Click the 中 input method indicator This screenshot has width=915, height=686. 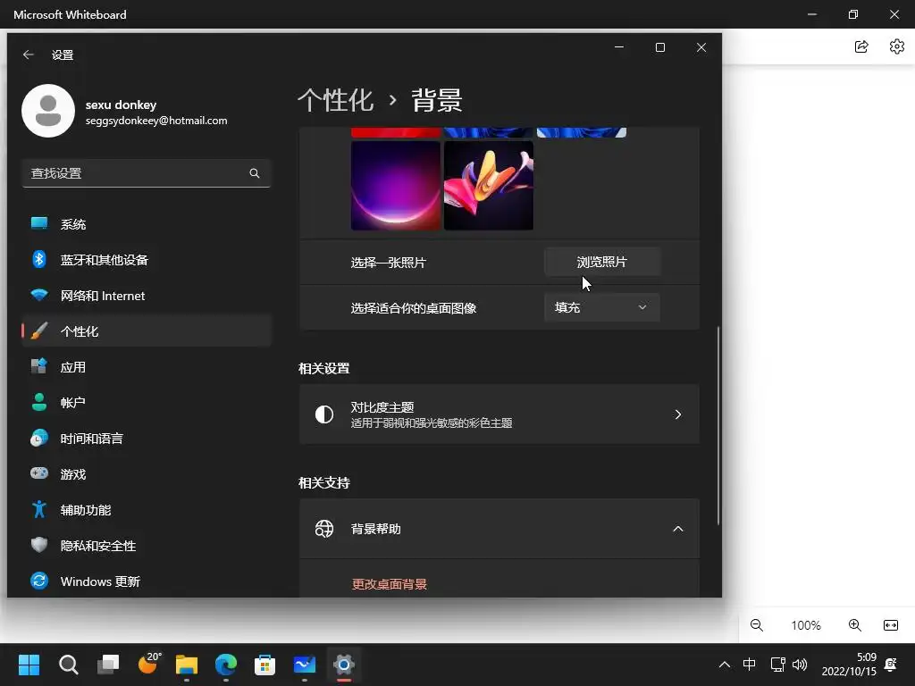tap(750, 665)
